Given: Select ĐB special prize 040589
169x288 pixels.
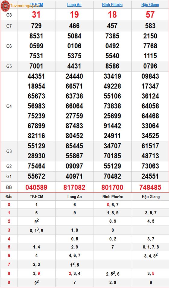Looking at the screenshot, I should 36,188.
